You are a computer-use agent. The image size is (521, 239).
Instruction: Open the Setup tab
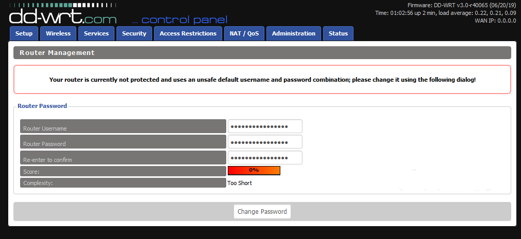[24, 33]
